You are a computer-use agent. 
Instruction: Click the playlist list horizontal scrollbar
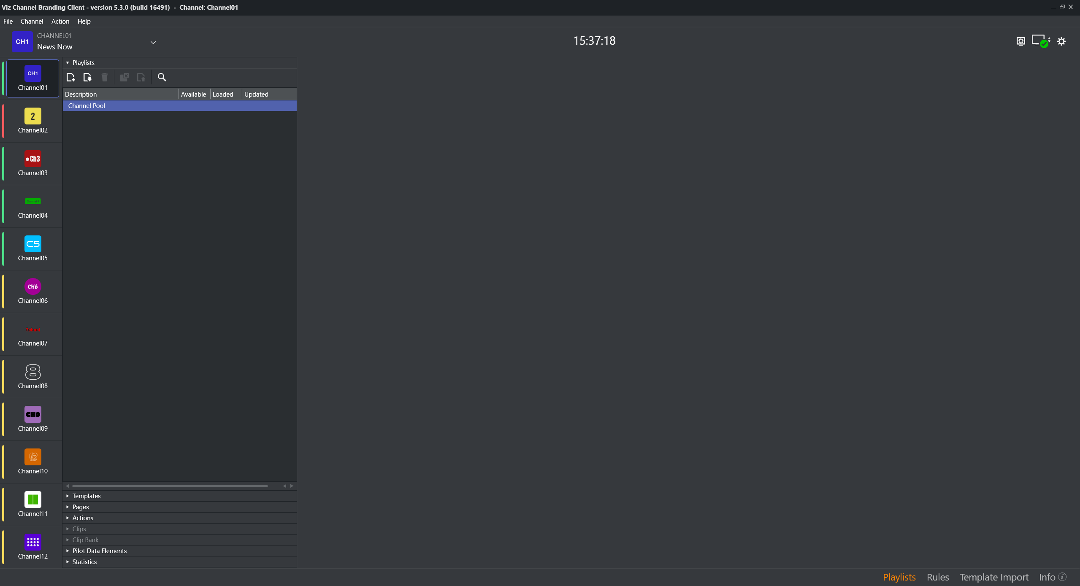pyautogui.click(x=170, y=486)
